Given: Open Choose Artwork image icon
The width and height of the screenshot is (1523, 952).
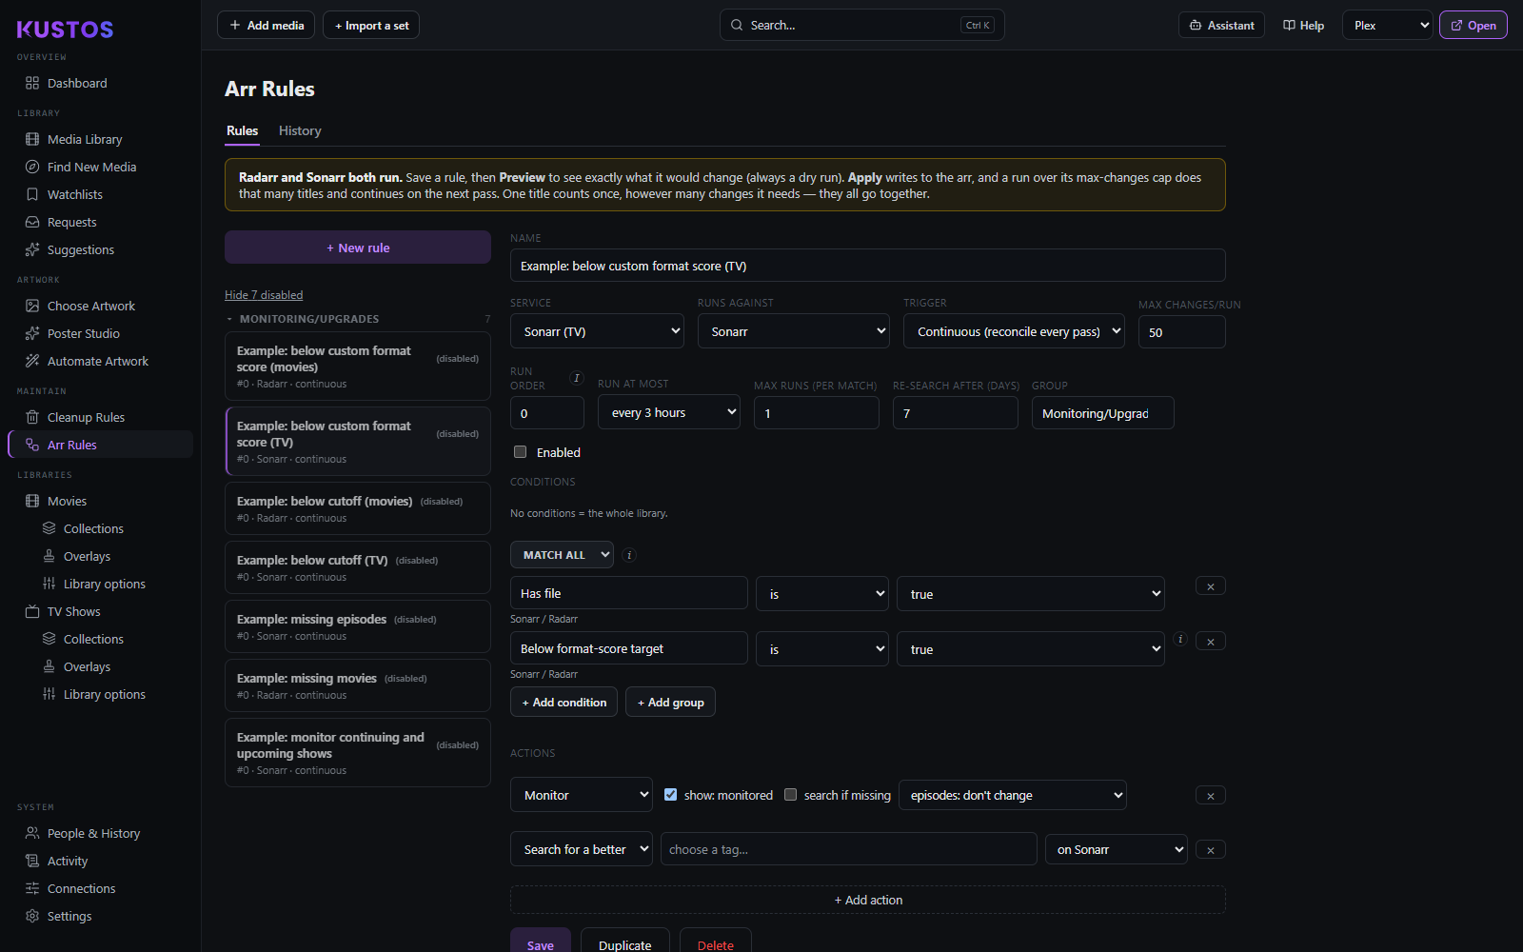Looking at the screenshot, I should pos(32,306).
